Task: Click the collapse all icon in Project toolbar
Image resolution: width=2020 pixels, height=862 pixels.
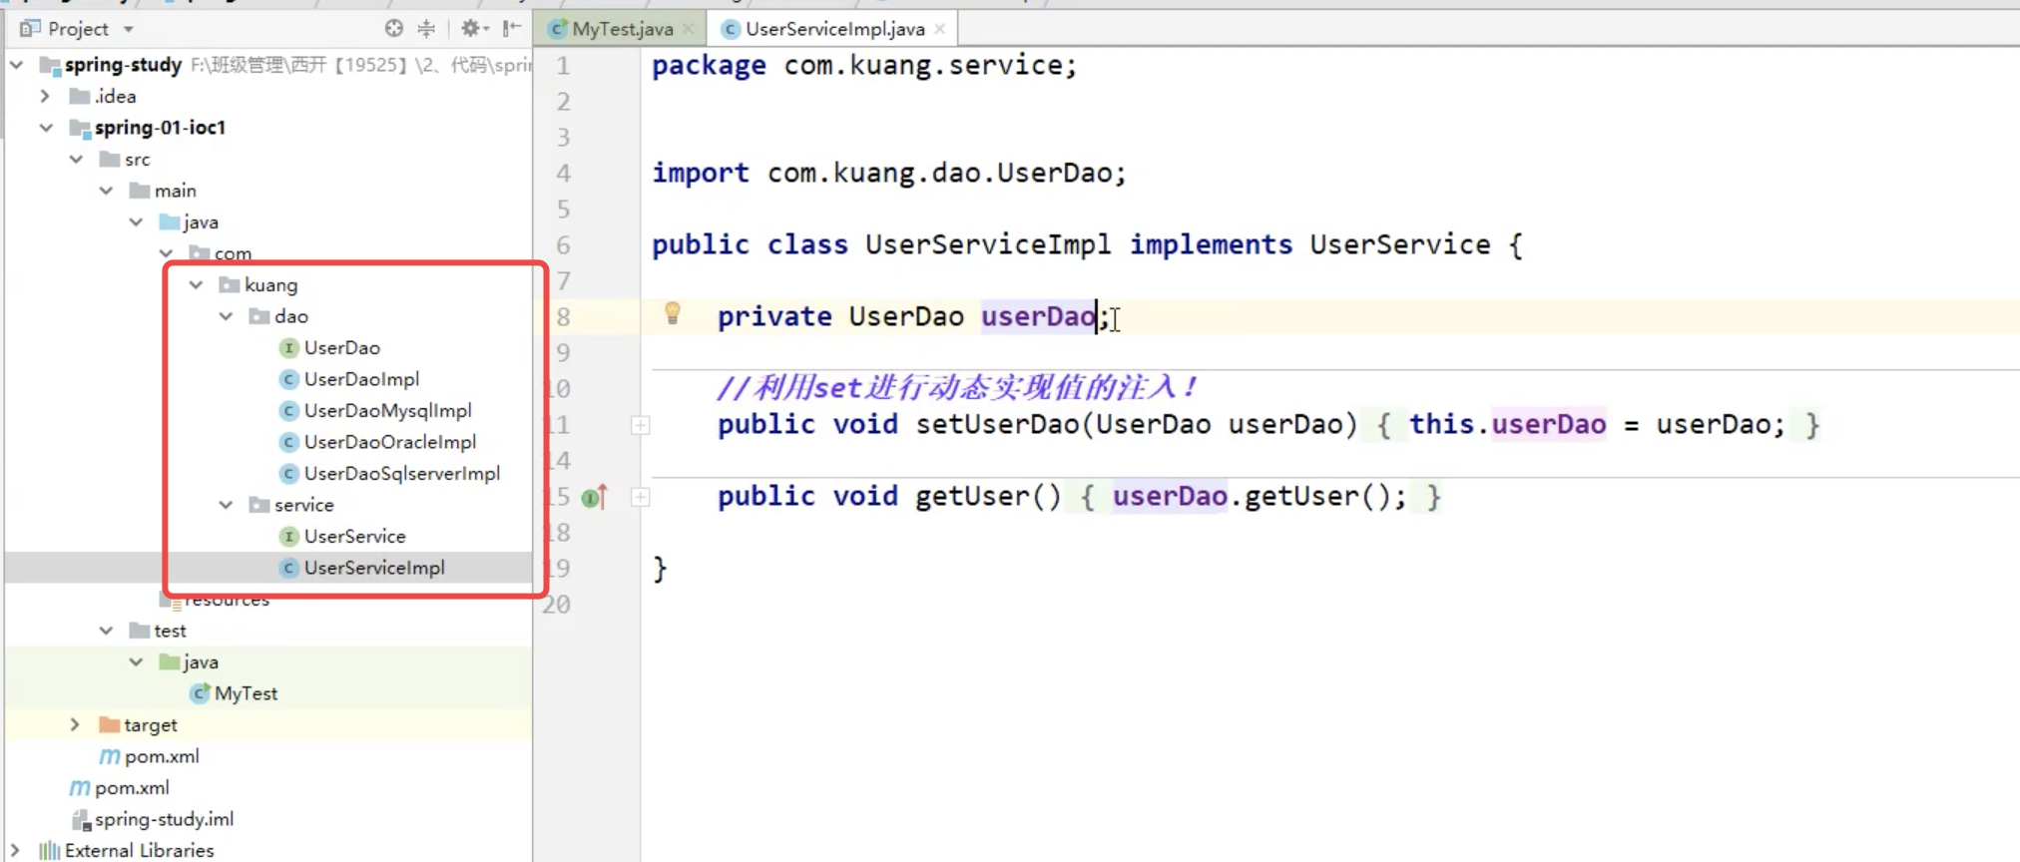Action: (x=426, y=28)
